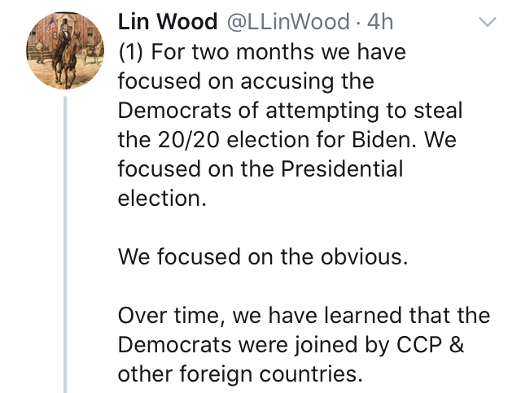The image size is (521, 393).
Task: Visit the @LLinWood handle profile
Action: point(288,22)
